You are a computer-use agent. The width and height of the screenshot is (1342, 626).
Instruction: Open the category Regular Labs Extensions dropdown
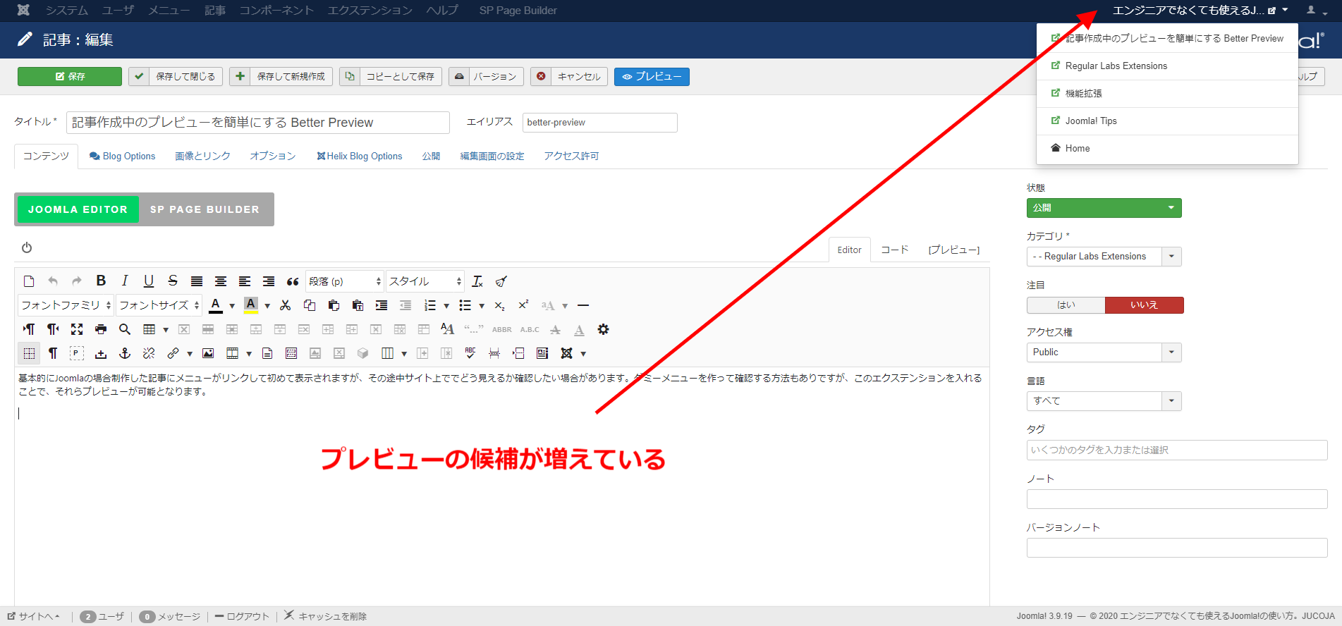coord(1104,257)
